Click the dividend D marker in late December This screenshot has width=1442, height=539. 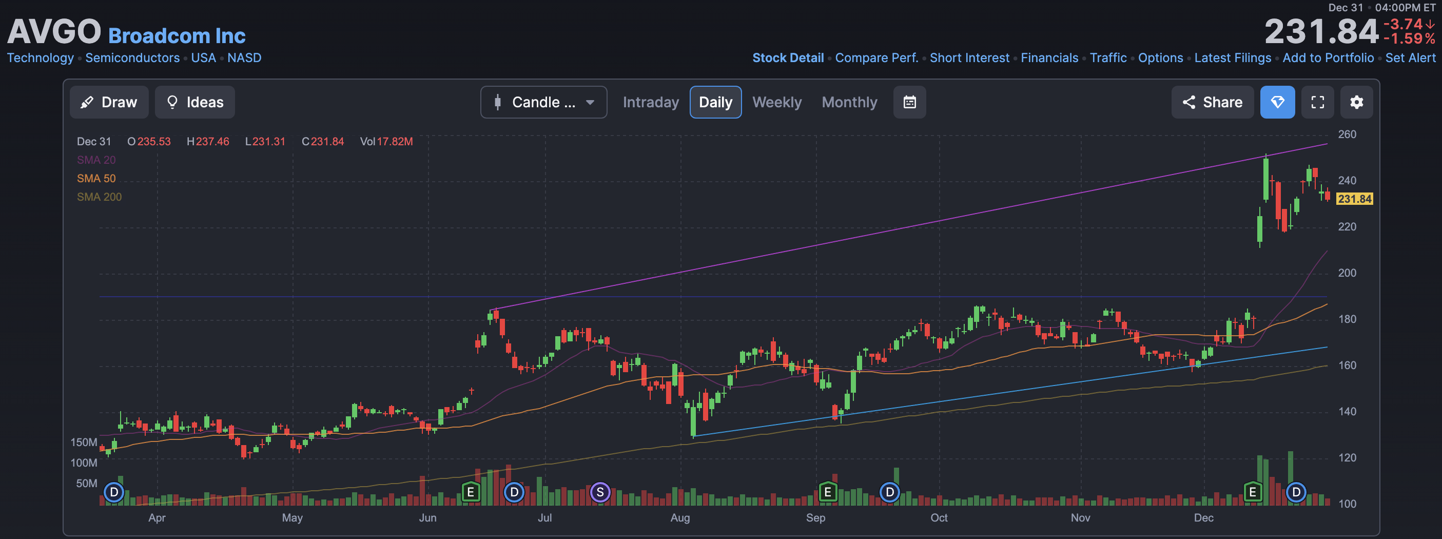click(x=1296, y=492)
